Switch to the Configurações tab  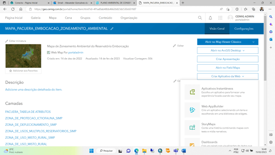click(244, 28)
